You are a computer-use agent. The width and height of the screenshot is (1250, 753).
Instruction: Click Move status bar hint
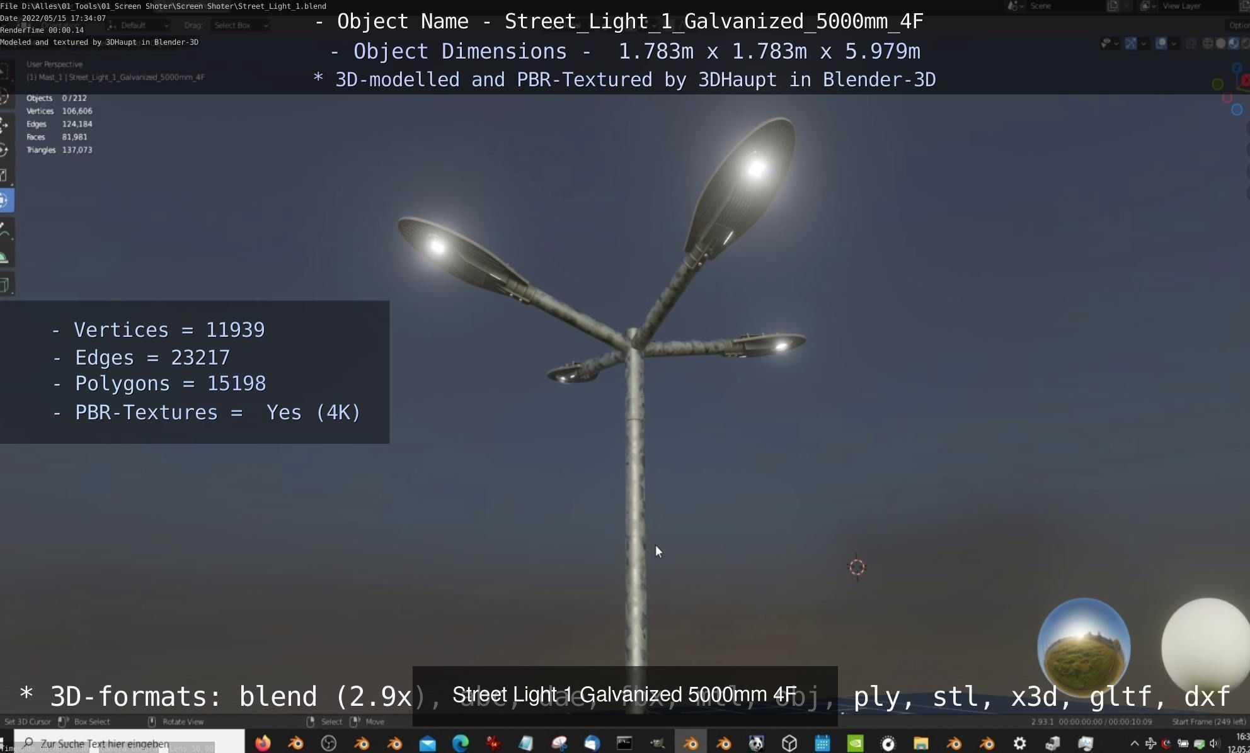[374, 722]
